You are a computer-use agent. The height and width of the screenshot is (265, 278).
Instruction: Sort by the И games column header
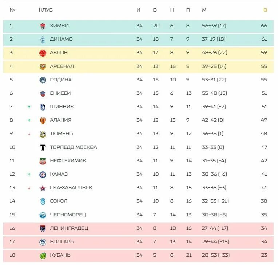click(139, 10)
